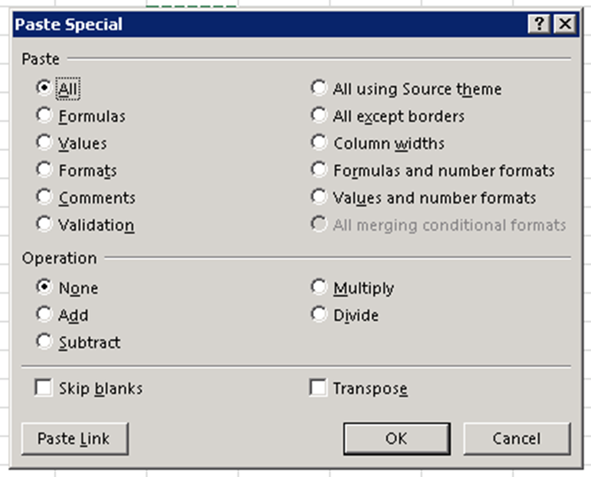This screenshot has height=477, width=591.
Task: Close the Paste Special dialog
Action: point(564,25)
